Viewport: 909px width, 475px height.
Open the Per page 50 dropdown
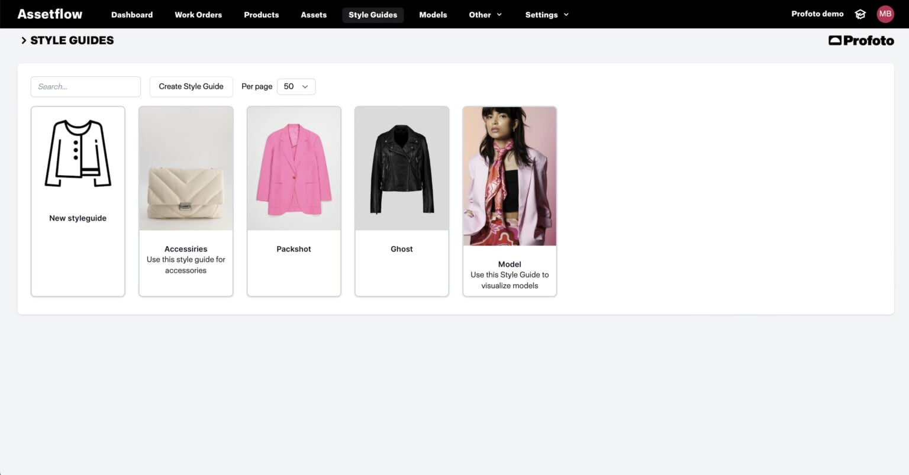[x=296, y=86]
